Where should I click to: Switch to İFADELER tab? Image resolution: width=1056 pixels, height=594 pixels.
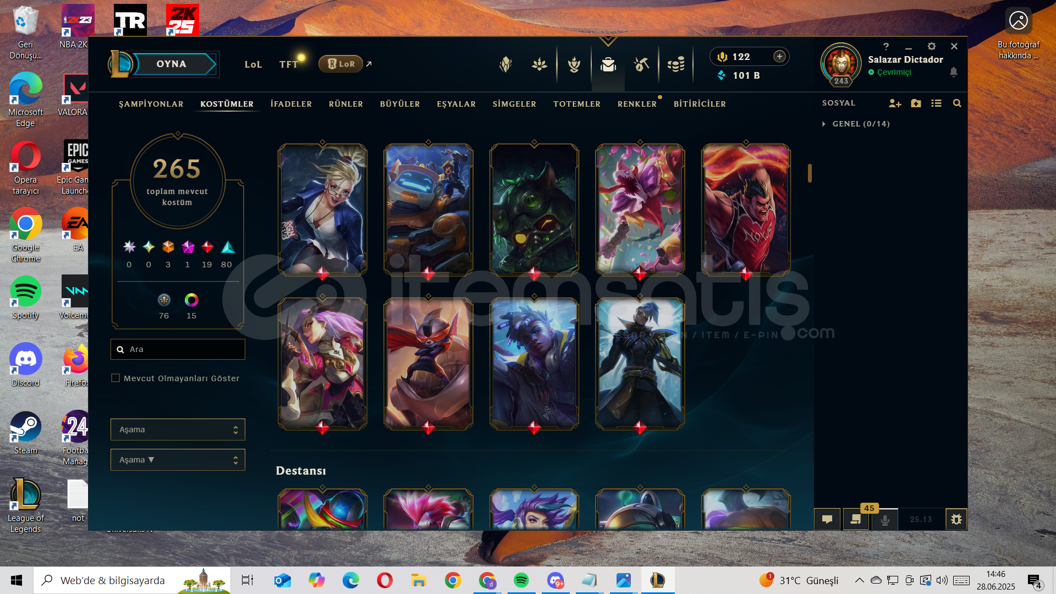pos(291,104)
